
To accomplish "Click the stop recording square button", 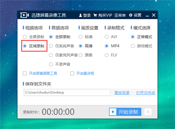I will pos(148,112).
